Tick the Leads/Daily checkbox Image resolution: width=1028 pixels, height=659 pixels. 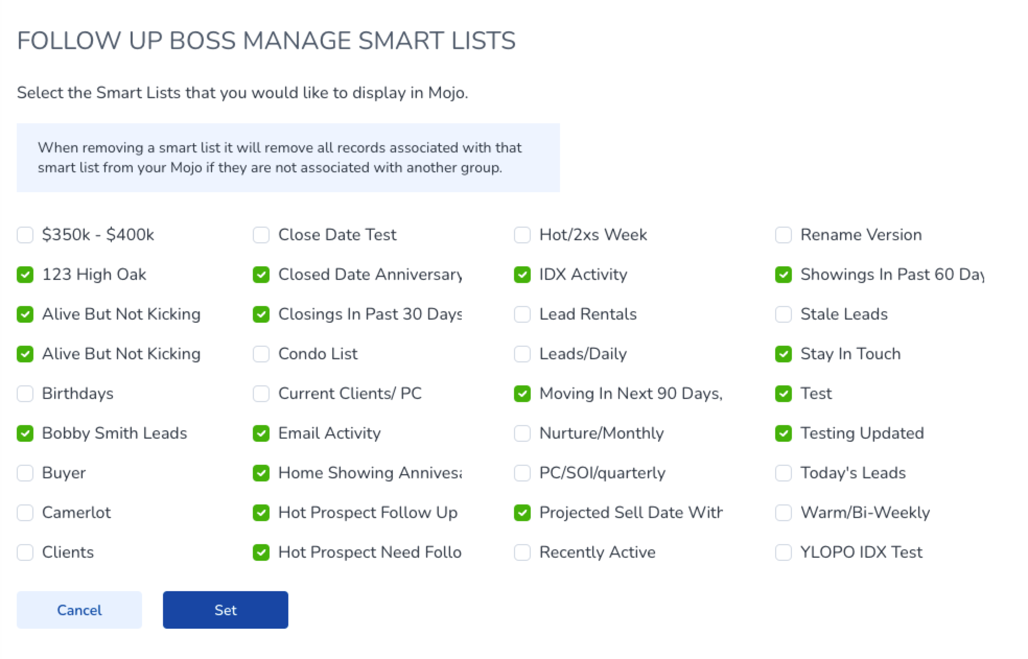pos(522,354)
